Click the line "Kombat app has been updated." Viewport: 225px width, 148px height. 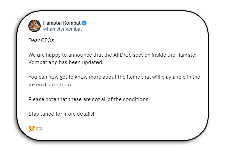[66, 62]
